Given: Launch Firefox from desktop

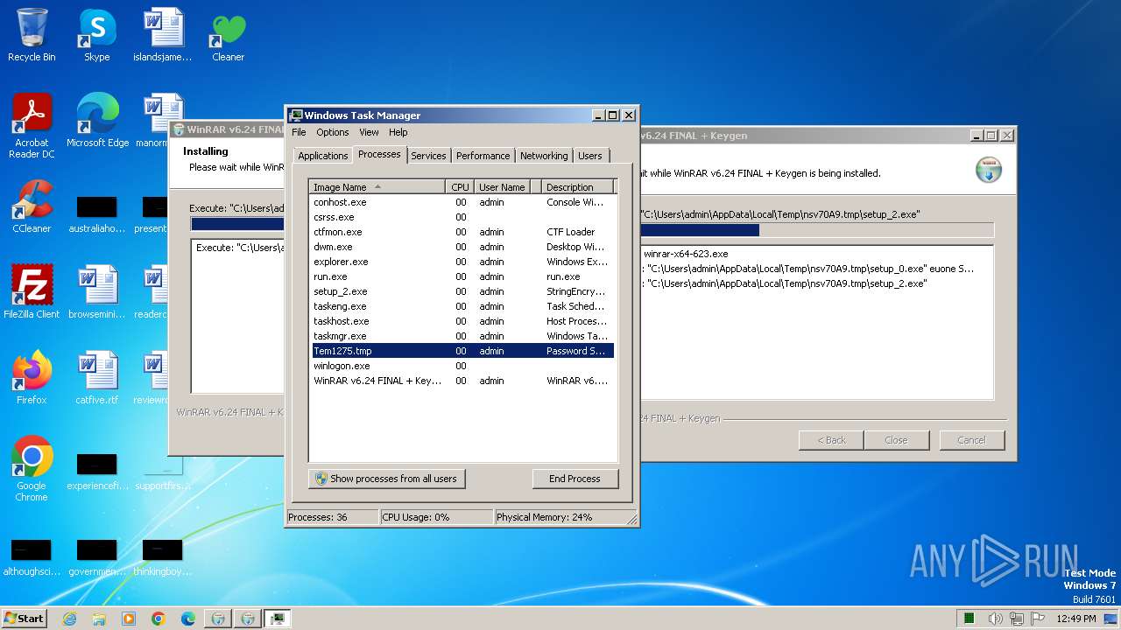Looking at the screenshot, I should pos(32,378).
